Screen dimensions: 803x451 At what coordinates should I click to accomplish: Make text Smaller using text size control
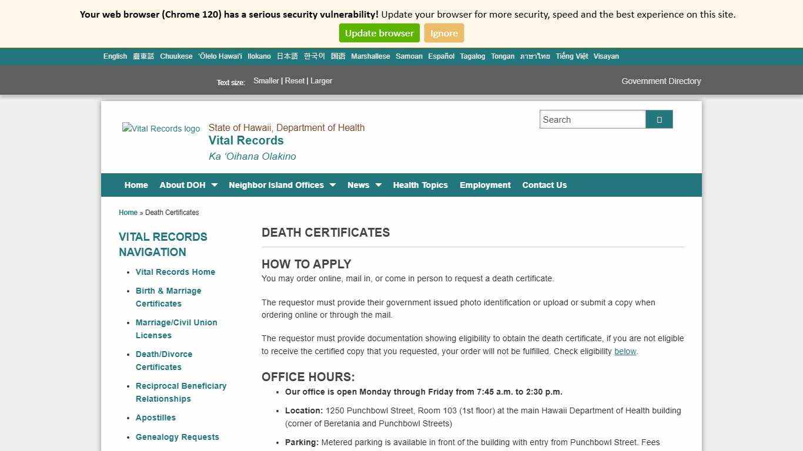pos(266,80)
